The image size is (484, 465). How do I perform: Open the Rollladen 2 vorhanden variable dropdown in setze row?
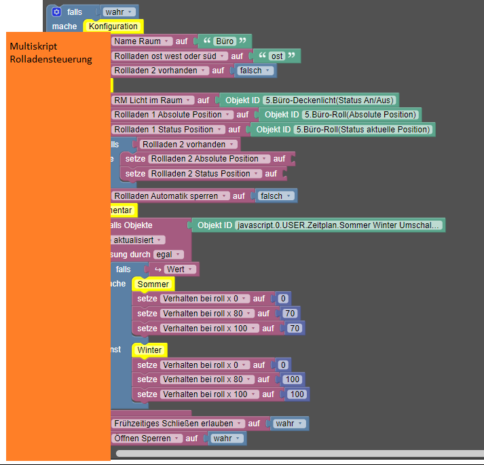pos(160,71)
